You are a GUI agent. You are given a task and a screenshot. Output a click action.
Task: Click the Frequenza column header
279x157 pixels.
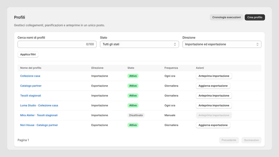171,68
